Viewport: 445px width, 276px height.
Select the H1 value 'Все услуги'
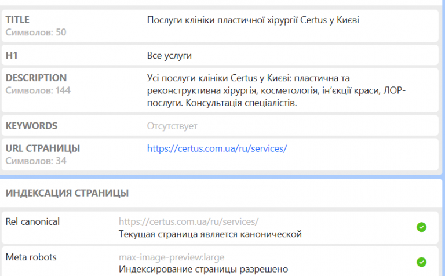pos(169,55)
